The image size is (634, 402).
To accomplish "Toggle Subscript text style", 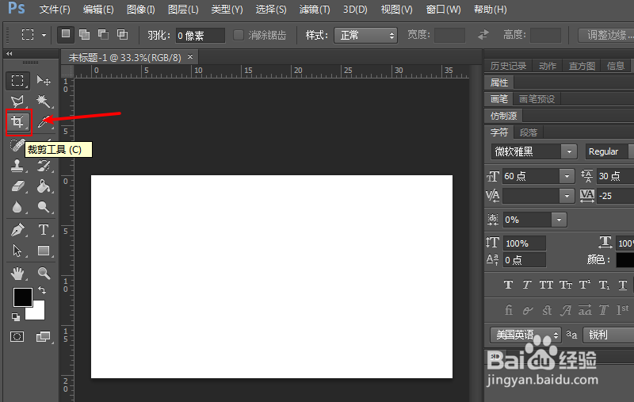I will click(x=604, y=285).
